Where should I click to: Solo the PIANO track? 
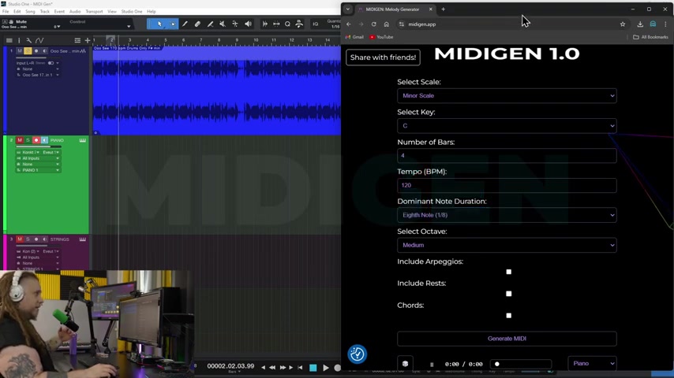pyautogui.click(x=28, y=140)
